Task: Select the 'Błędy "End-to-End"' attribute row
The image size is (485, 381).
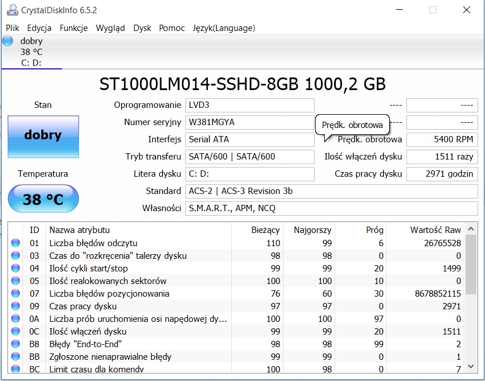Action: click(x=236, y=344)
